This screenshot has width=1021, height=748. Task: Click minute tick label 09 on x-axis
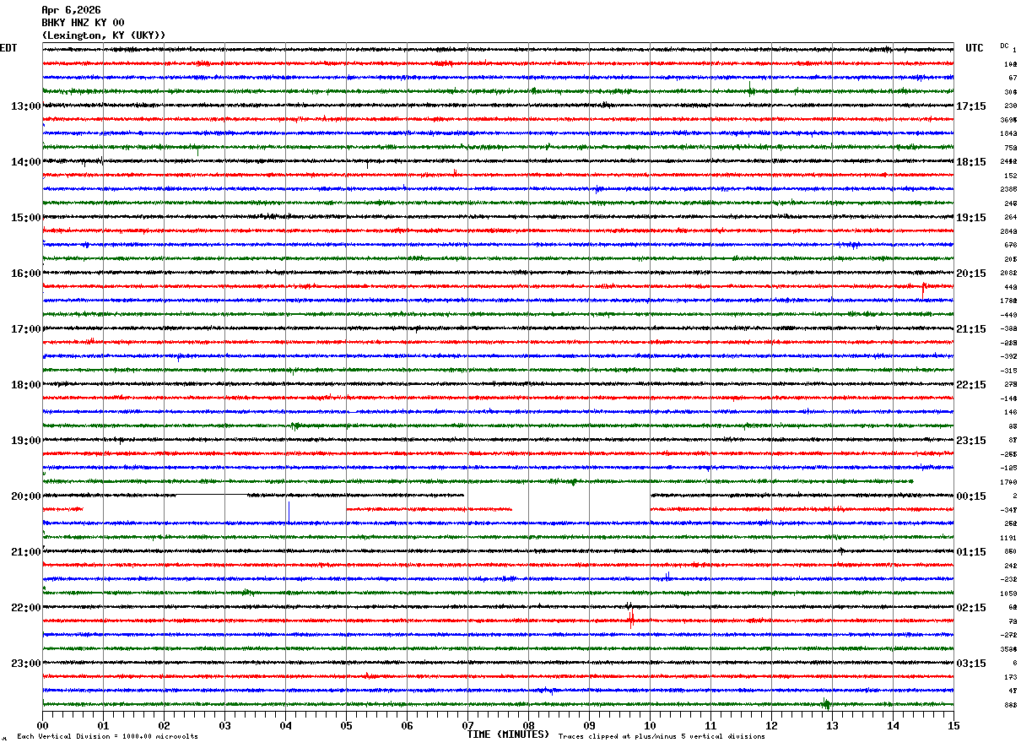coord(589,725)
